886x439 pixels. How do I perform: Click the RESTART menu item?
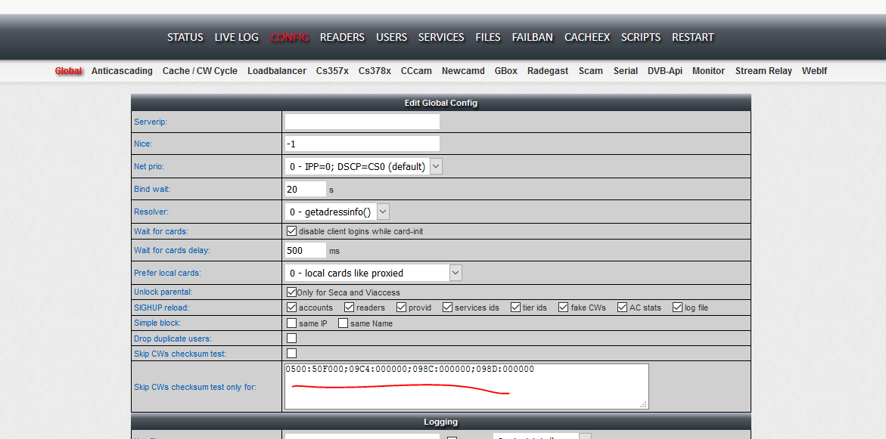692,37
